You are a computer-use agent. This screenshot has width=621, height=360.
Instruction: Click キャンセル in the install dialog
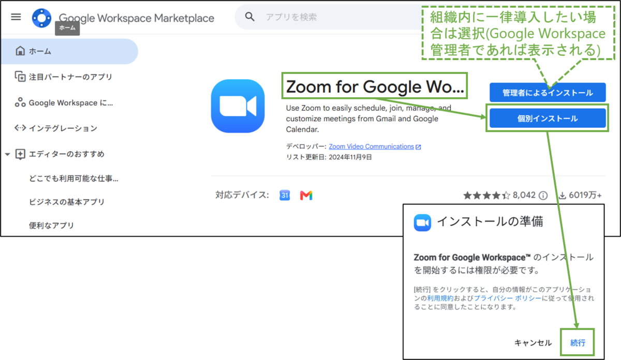[533, 342]
